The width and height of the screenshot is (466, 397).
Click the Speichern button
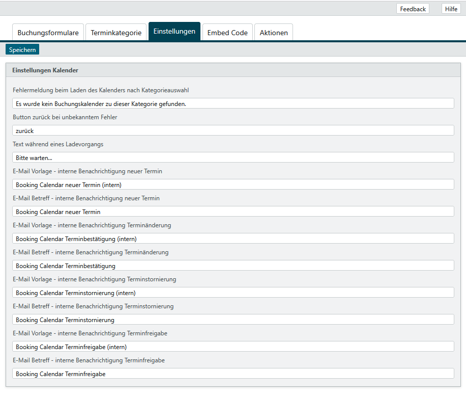point(22,50)
